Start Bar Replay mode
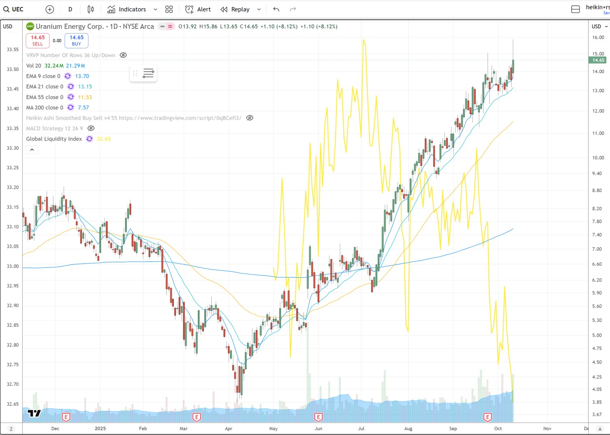The width and height of the screenshot is (610, 435). [x=235, y=9]
